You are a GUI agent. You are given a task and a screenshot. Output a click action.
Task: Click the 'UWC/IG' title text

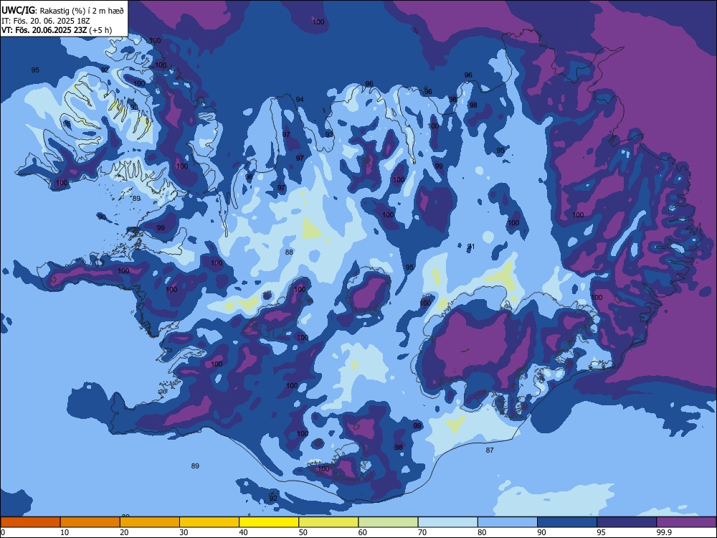point(18,11)
